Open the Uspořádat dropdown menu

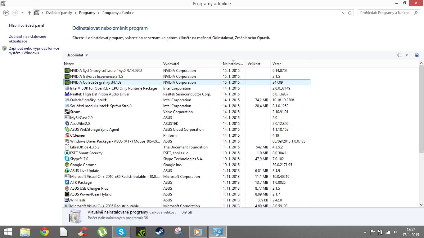[77, 55]
